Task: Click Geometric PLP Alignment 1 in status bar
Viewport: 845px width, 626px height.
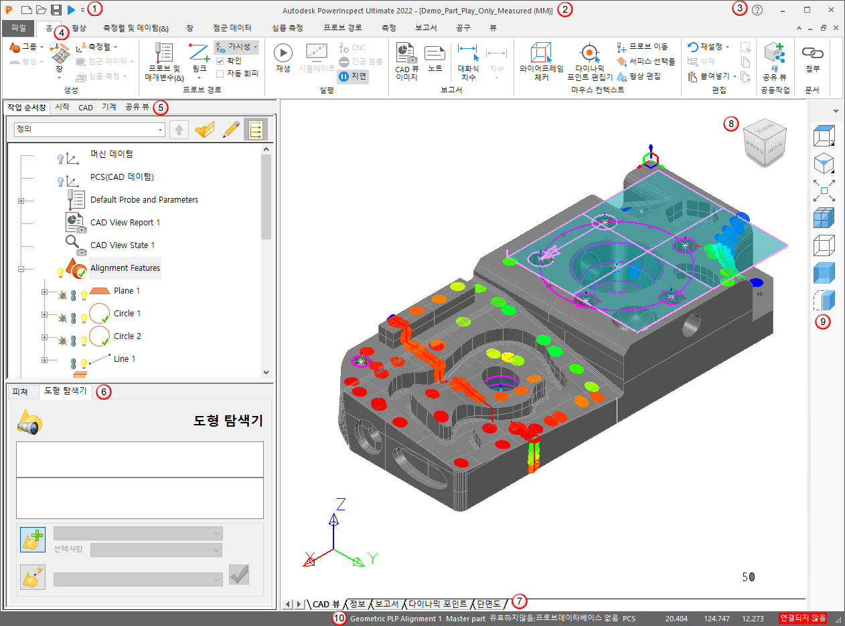Action: coord(396,619)
